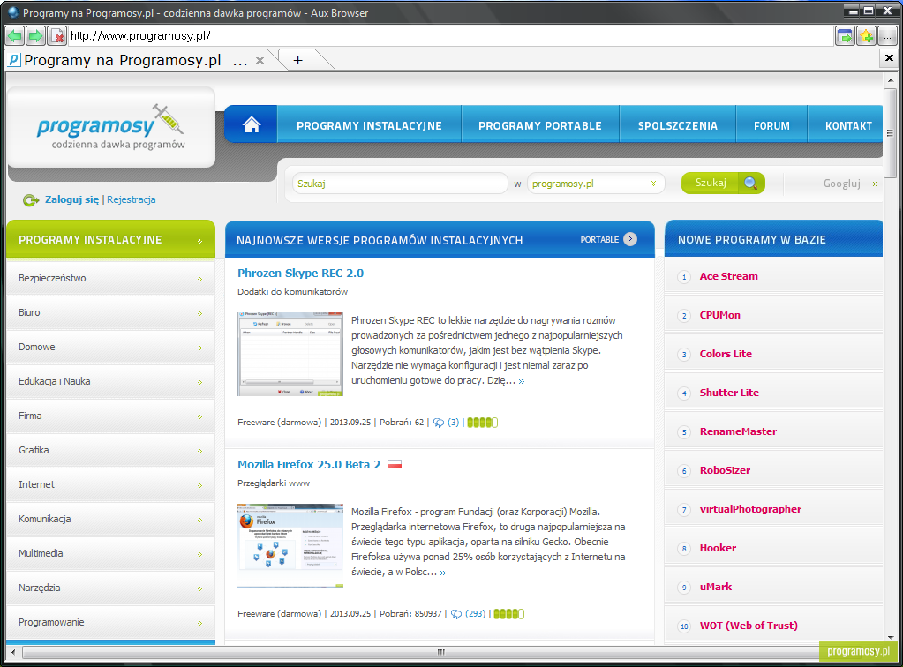Open the Narzędzia category
This screenshot has width=903, height=667.
pos(110,588)
